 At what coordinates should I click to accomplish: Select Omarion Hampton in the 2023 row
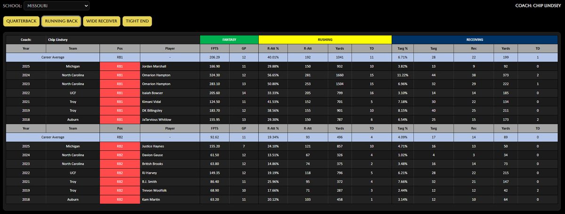[157, 84]
